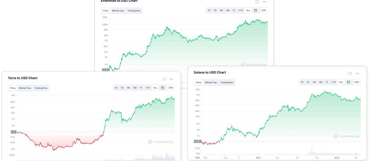
Task: Select 7D range on Terra chart
Action: (122, 88)
